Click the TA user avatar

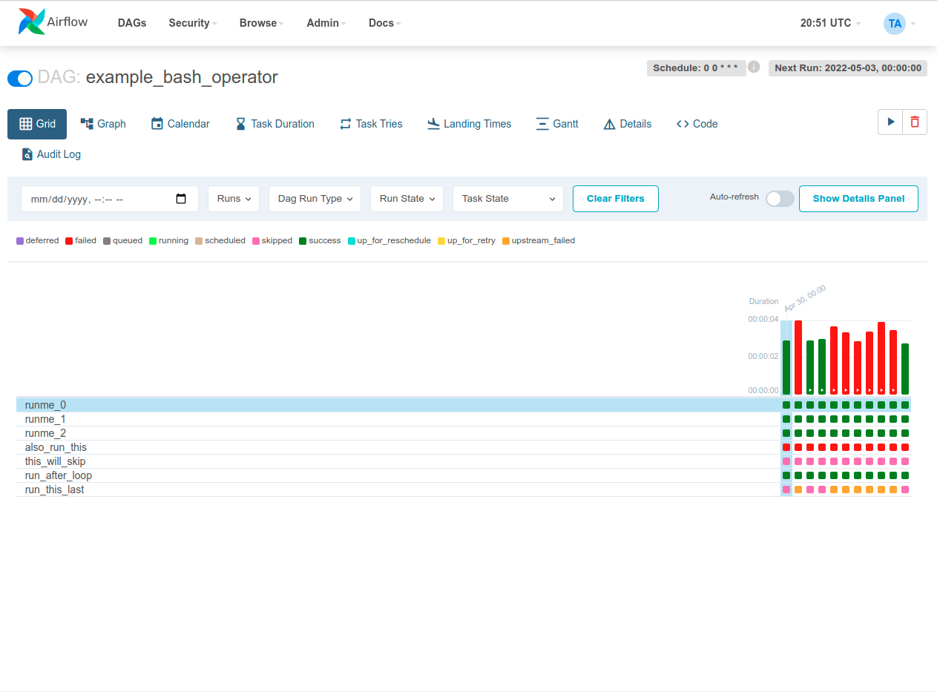(895, 23)
